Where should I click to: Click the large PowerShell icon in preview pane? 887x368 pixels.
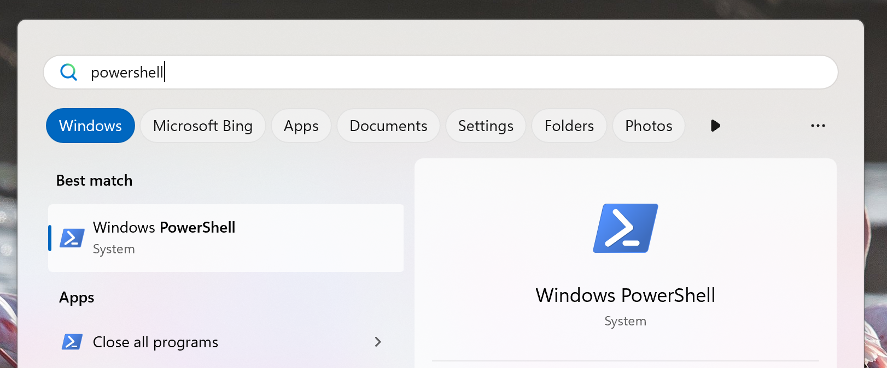click(625, 228)
